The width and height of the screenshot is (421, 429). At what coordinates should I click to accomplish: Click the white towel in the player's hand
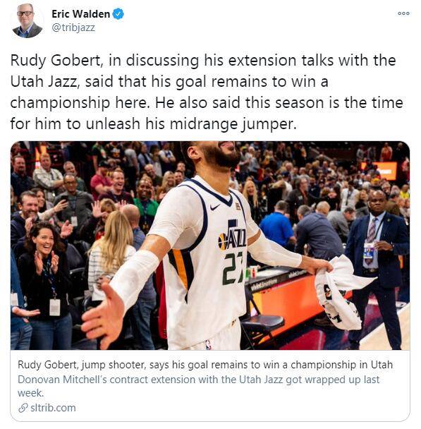341,291
